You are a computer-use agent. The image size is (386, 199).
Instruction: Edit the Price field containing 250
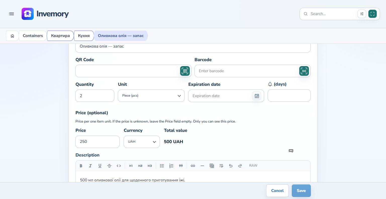[98, 142]
